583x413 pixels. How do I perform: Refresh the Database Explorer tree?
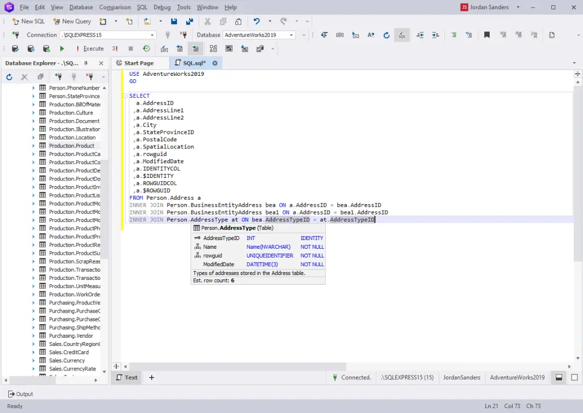point(9,77)
